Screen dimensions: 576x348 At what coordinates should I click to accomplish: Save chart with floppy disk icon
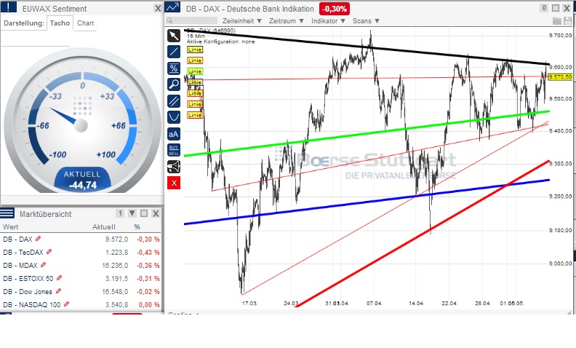567,21
